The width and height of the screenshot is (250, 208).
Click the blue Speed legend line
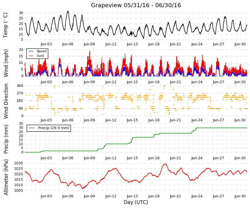31,51
